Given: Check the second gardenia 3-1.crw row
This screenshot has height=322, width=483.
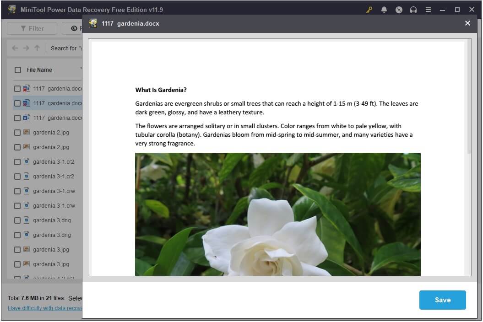Looking at the screenshot, I should [x=17, y=206].
